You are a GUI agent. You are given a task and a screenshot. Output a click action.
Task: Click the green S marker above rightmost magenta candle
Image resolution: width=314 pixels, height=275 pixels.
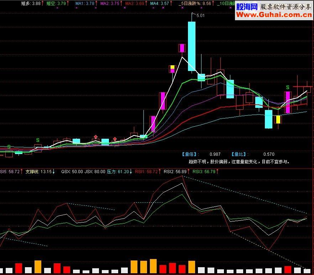click(x=288, y=87)
